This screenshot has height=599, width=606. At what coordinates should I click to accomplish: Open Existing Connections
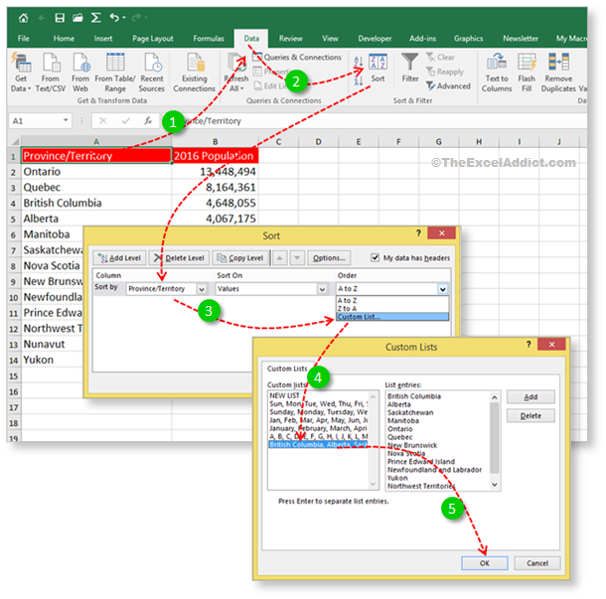(x=195, y=74)
